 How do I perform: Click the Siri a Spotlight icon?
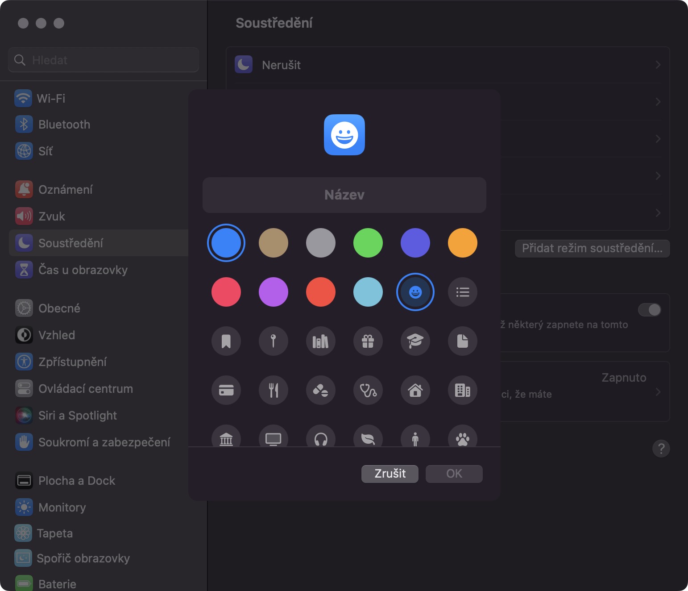click(24, 415)
